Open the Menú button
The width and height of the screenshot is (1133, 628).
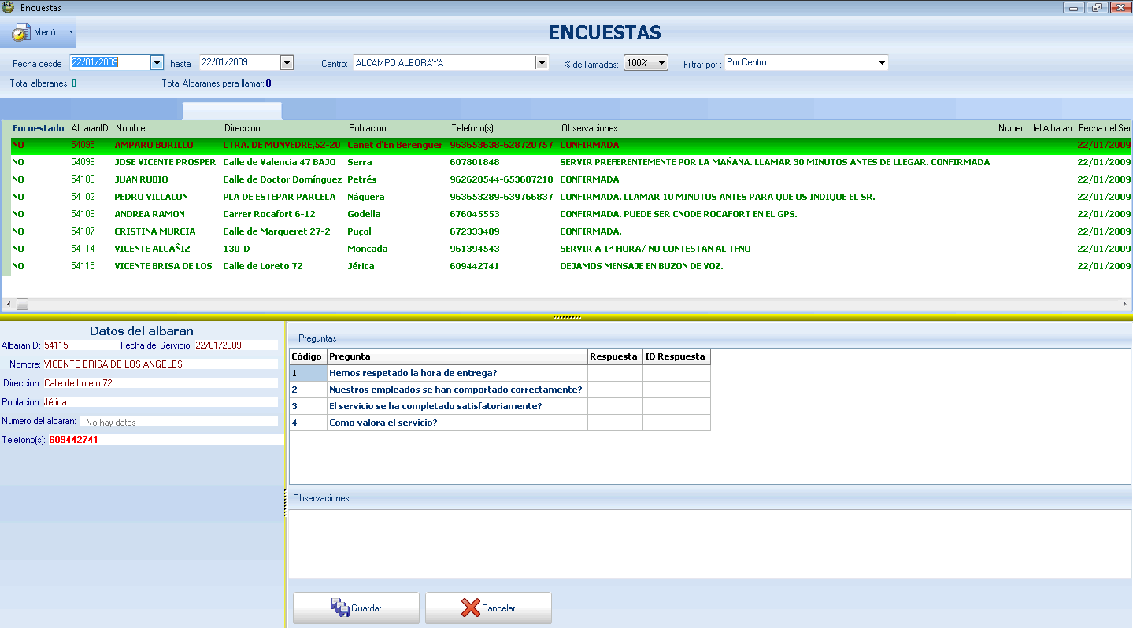[x=43, y=33]
